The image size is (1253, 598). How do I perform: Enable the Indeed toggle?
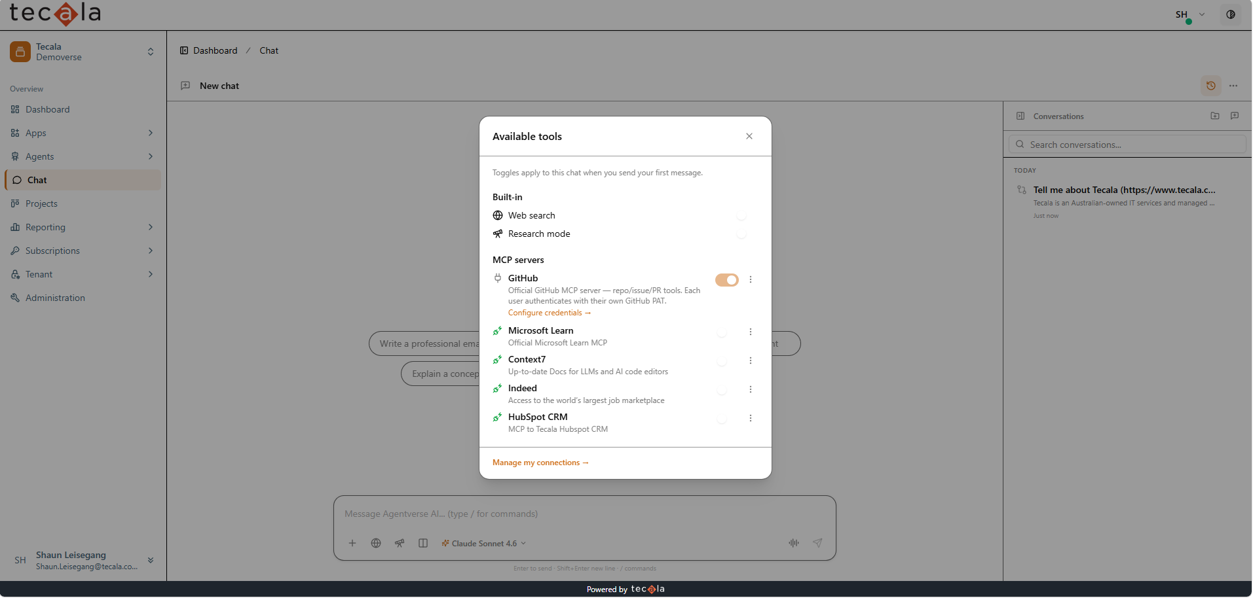pos(726,390)
